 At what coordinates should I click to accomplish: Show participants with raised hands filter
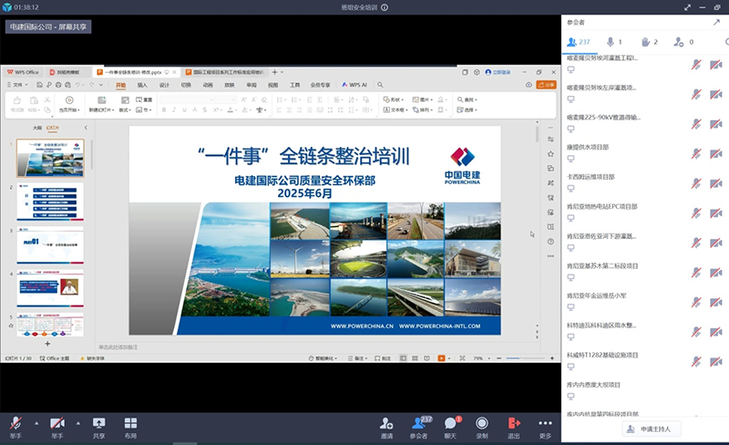click(648, 41)
